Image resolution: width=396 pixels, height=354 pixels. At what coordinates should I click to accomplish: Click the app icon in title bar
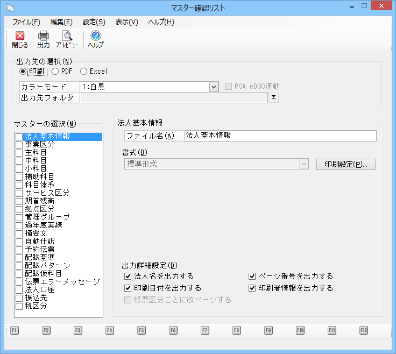click(x=10, y=8)
